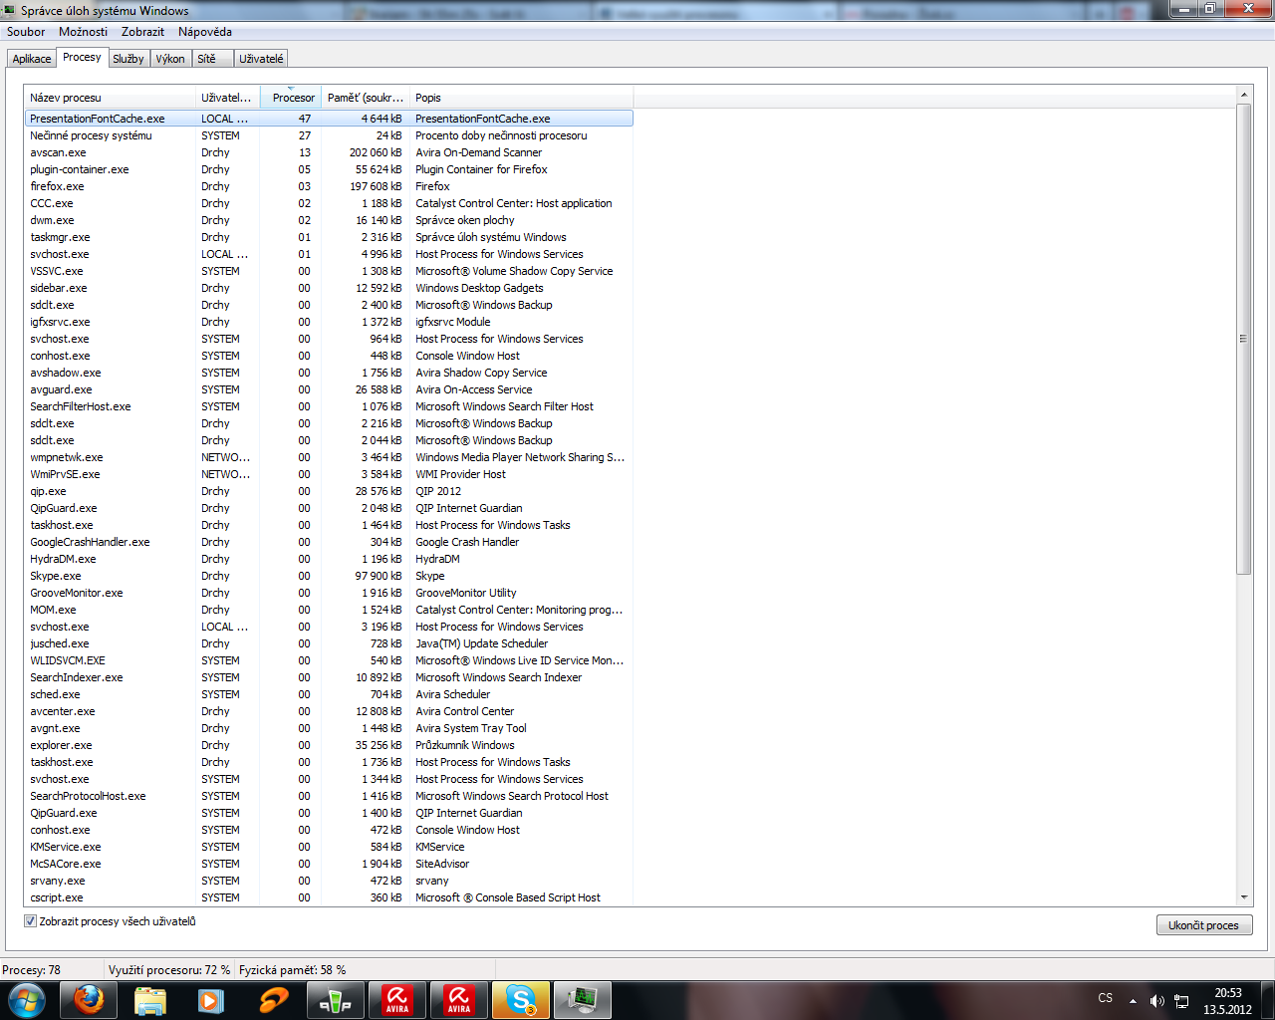Click the Využití procesoru: 72 % status
Viewport: 1275px width, 1020px height.
(169, 970)
